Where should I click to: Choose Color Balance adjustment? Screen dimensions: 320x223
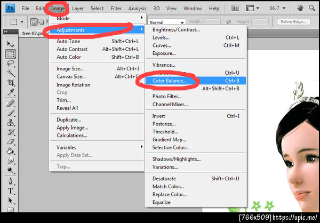click(196, 81)
